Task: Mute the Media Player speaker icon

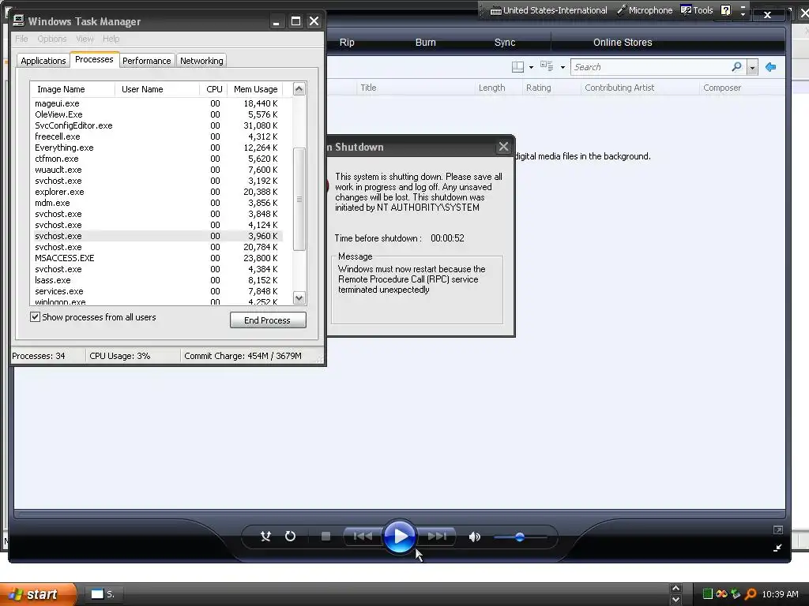Action: (474, 537)
